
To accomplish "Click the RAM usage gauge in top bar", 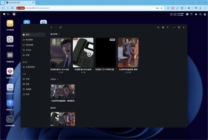I will click(x=175, y=14).
